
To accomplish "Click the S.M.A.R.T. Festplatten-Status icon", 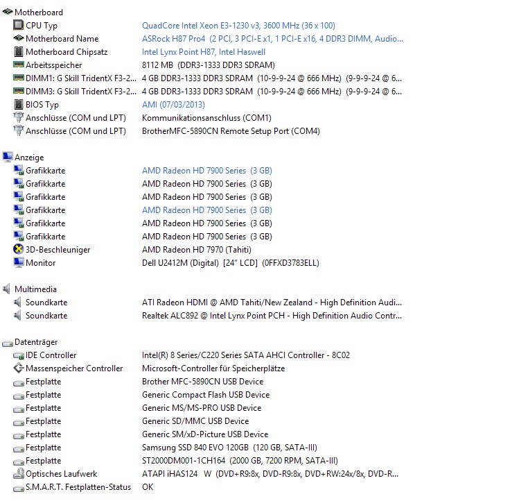I will click(18, 489).
